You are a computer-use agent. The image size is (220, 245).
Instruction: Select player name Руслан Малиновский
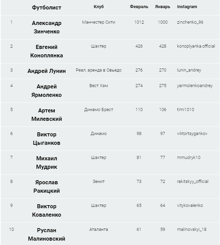pyautogui.click(x=47, y=234)
